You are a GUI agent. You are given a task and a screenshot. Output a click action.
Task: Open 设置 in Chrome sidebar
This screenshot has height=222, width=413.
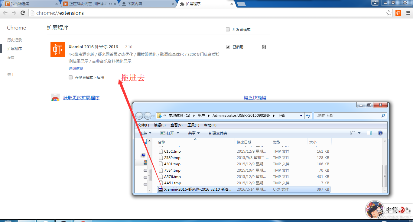click(x=11, y=57)
